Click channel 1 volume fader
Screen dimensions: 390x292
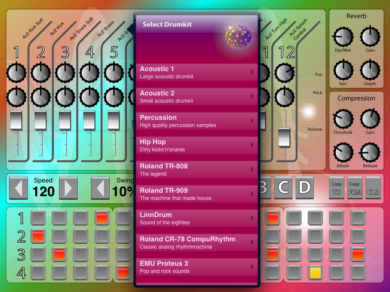click(x=16, y=120)
